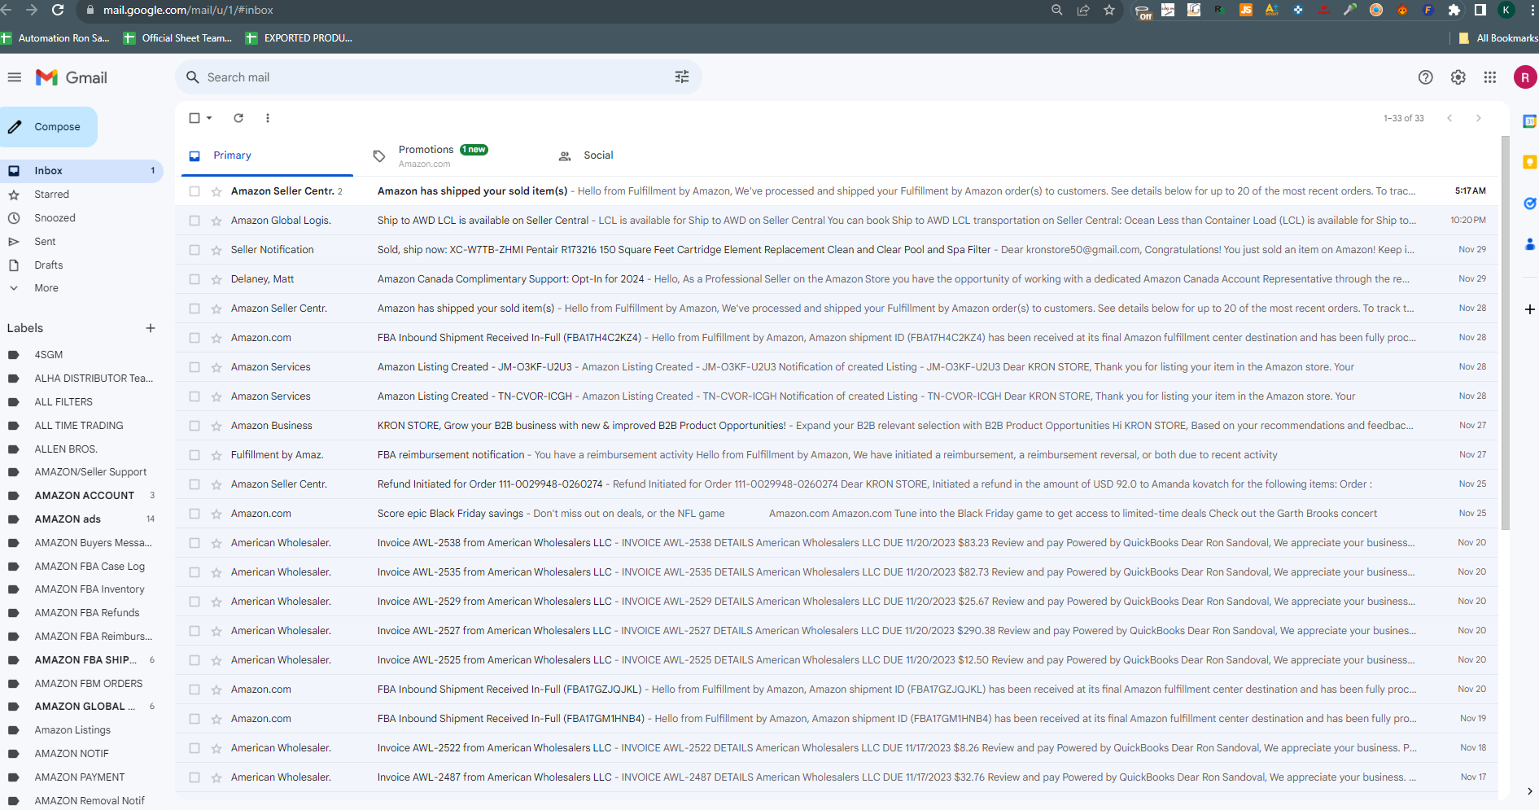Tick checkbox for Delaney, Matt email
Image resolution: width=1539 pixels, height=810 pixels.
[195, 279]
